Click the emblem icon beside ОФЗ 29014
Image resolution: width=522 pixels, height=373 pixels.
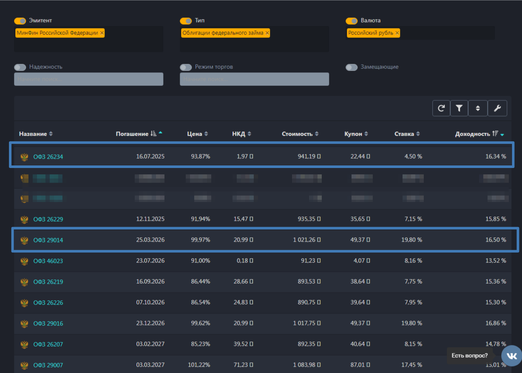pos(24,240)
